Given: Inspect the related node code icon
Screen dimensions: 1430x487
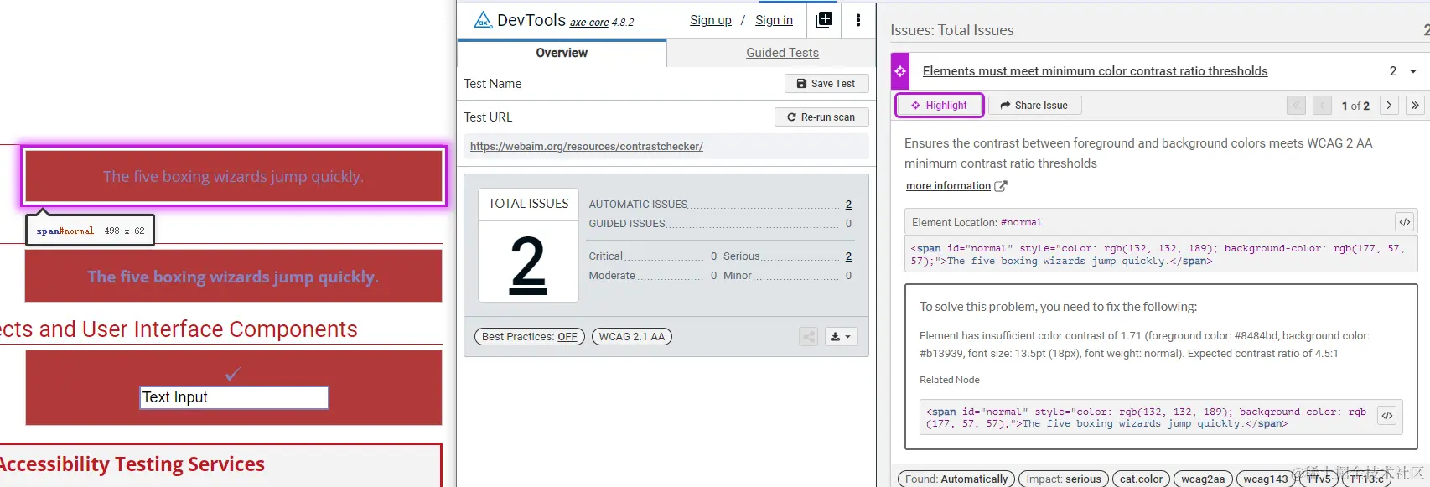Looking at the screenshot, I should [1387, 416].
